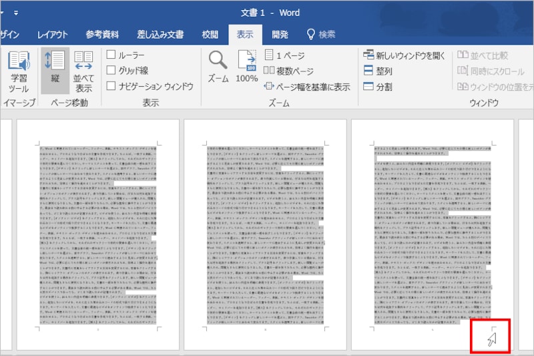The height and width of the screenshot is (356, 534).
Task: Click the ズーム group label in ribbon
Action: point(279,103)
